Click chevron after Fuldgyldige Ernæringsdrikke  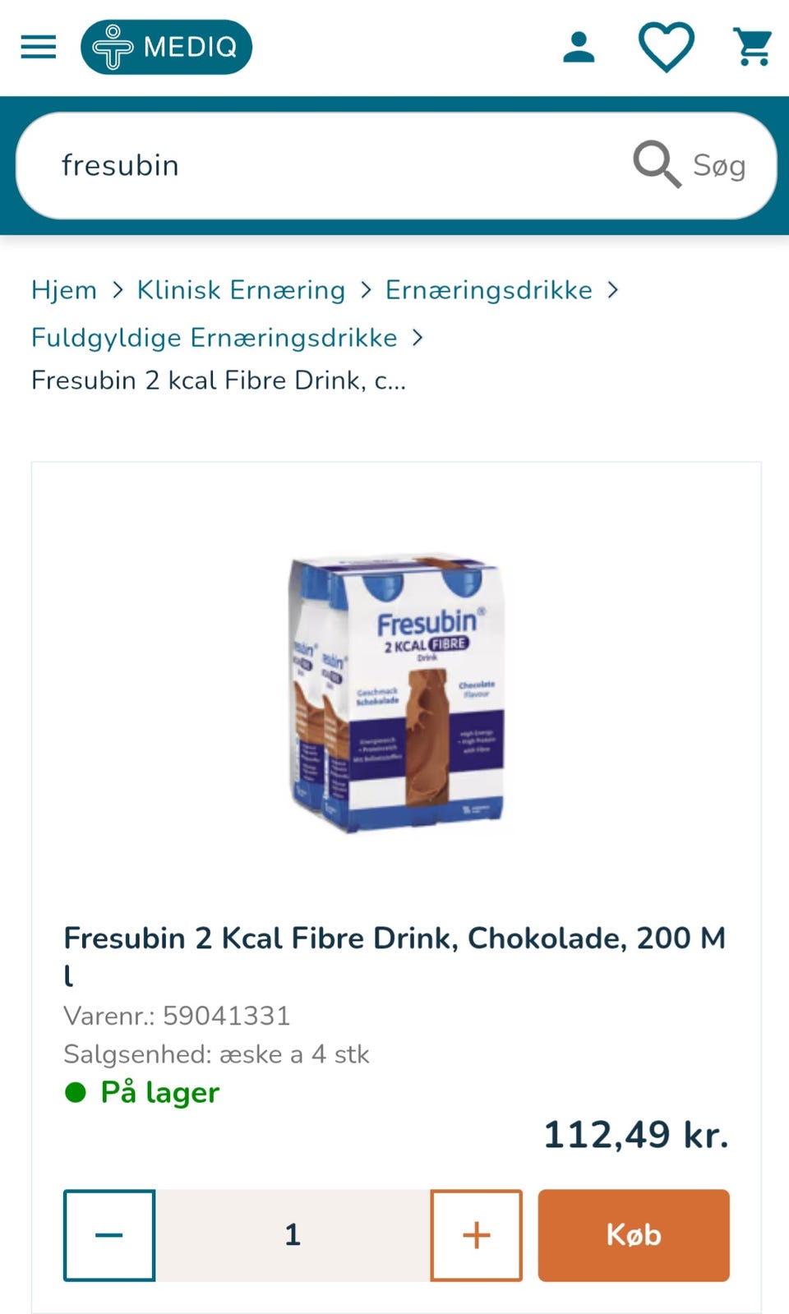tap(418, 338)
